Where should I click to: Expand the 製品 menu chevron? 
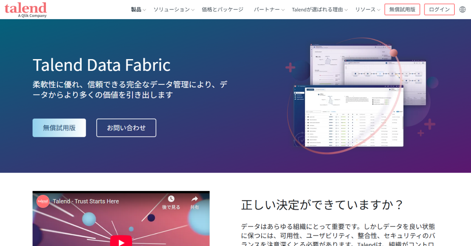(x=144, y=10)
